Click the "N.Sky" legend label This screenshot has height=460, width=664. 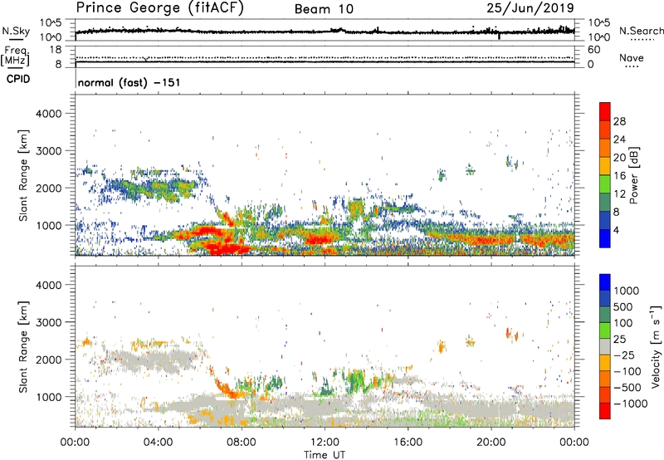tap(16, 31)
